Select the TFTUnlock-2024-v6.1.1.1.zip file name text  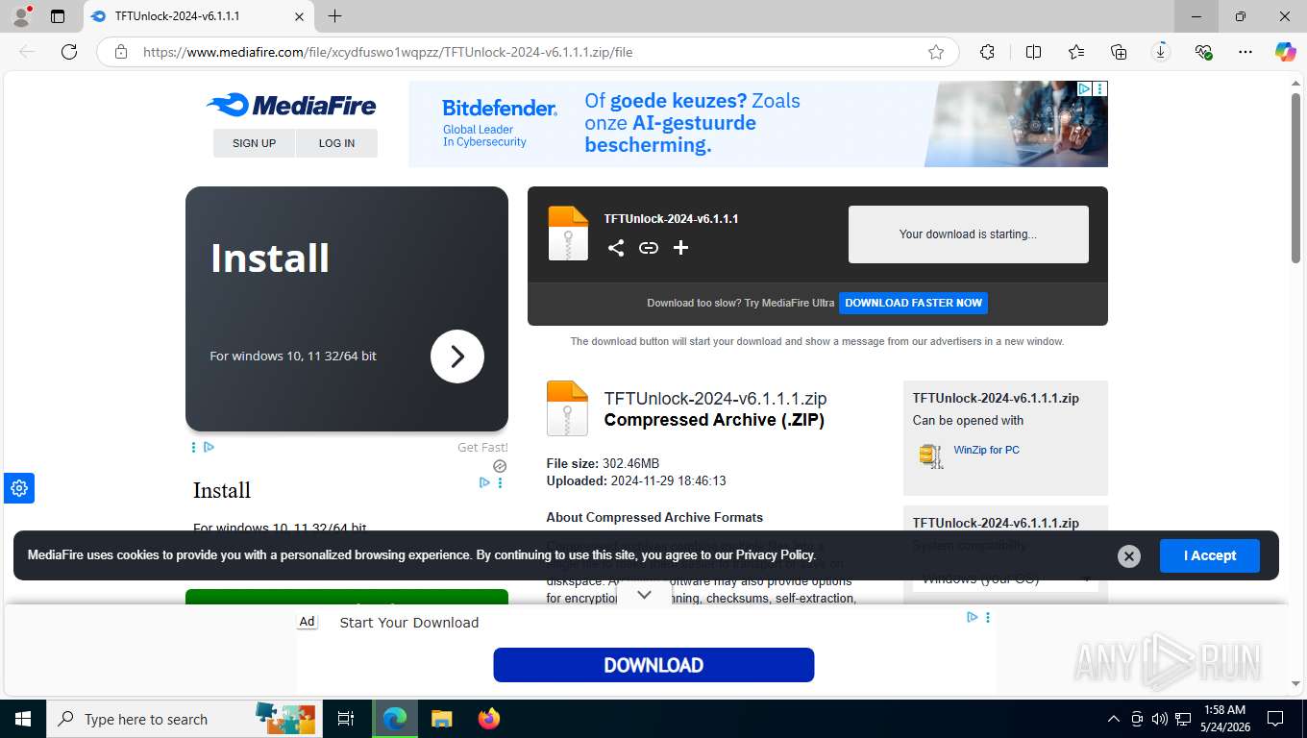pyautogui.click(x=715, y=399)
